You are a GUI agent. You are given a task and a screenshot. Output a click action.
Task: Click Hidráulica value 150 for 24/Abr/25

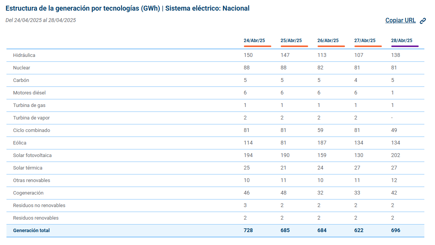pos(248,55)
